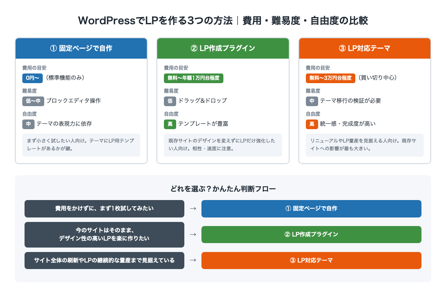
Task: Click the green flow result '② LP作成プラグイン'
Action: pos(311,235)
